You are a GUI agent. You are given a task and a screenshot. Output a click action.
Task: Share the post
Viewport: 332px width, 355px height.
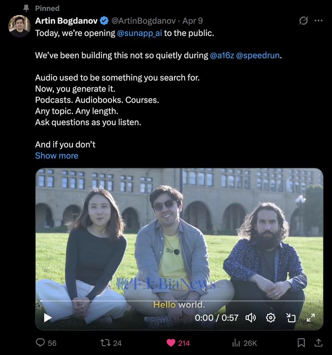click(318, 343)
